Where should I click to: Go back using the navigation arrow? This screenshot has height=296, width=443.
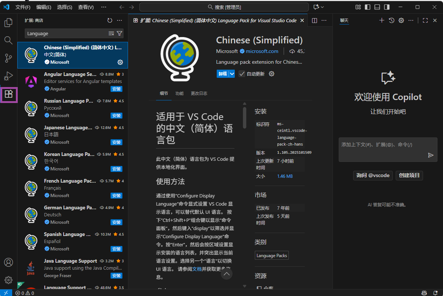click(x=122, y=7)
